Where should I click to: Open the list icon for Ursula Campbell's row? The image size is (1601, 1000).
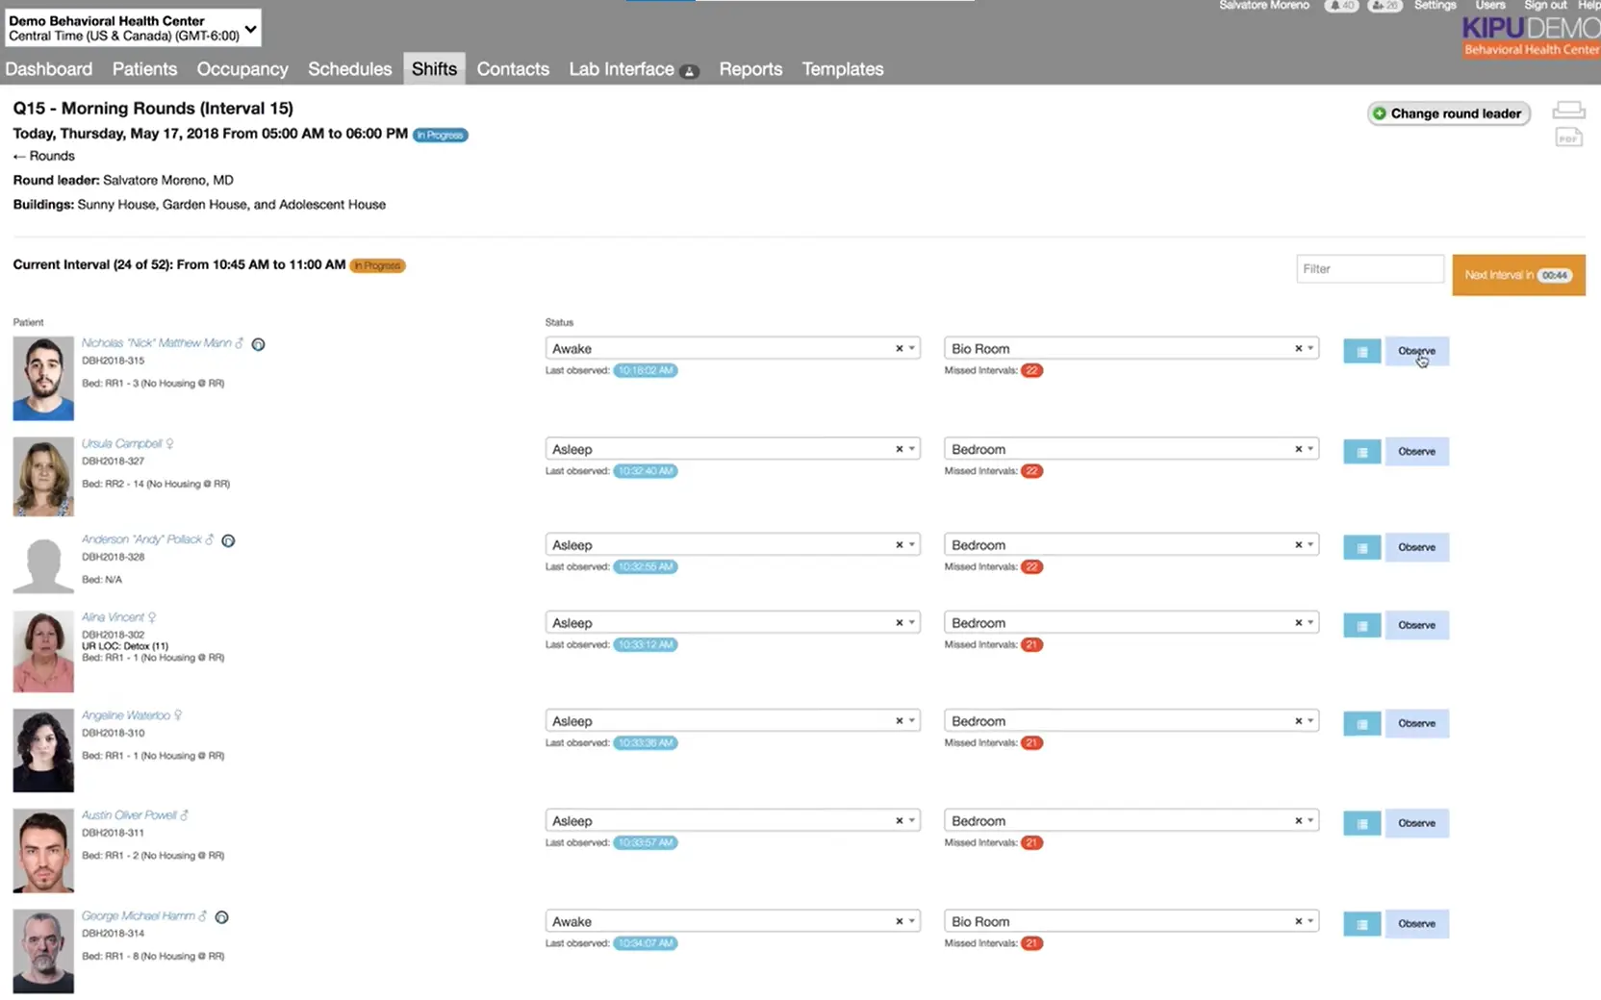click(x=1361, y=451)
